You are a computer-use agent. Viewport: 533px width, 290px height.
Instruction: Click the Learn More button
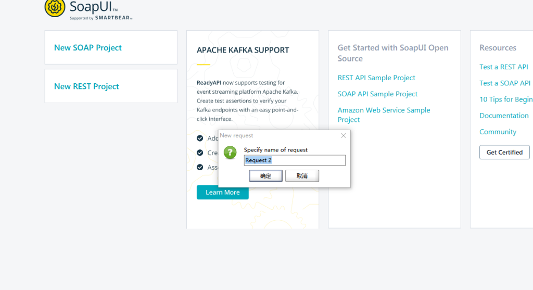(222, 193)
